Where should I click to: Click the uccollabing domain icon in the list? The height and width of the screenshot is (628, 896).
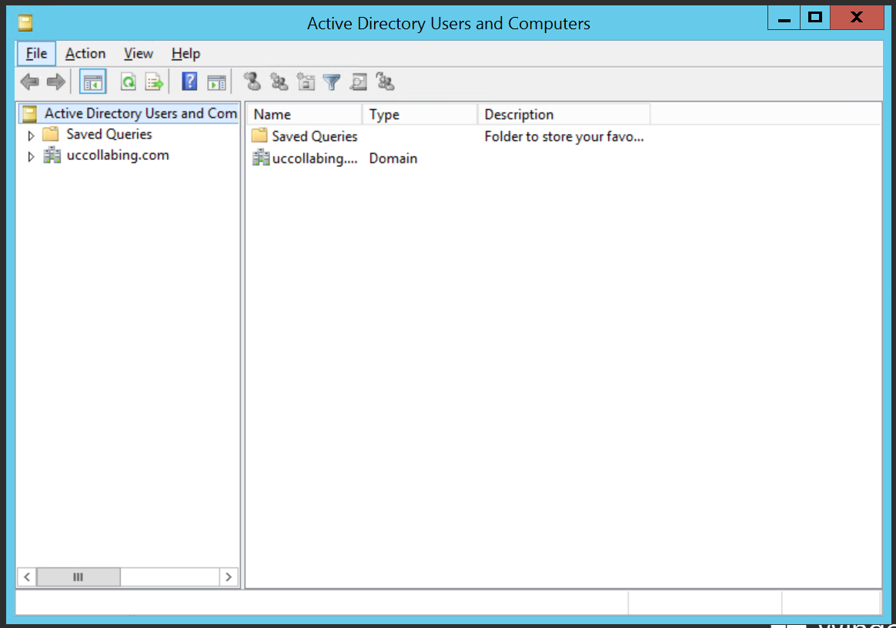pyautogui.click(x=261, y=157)
